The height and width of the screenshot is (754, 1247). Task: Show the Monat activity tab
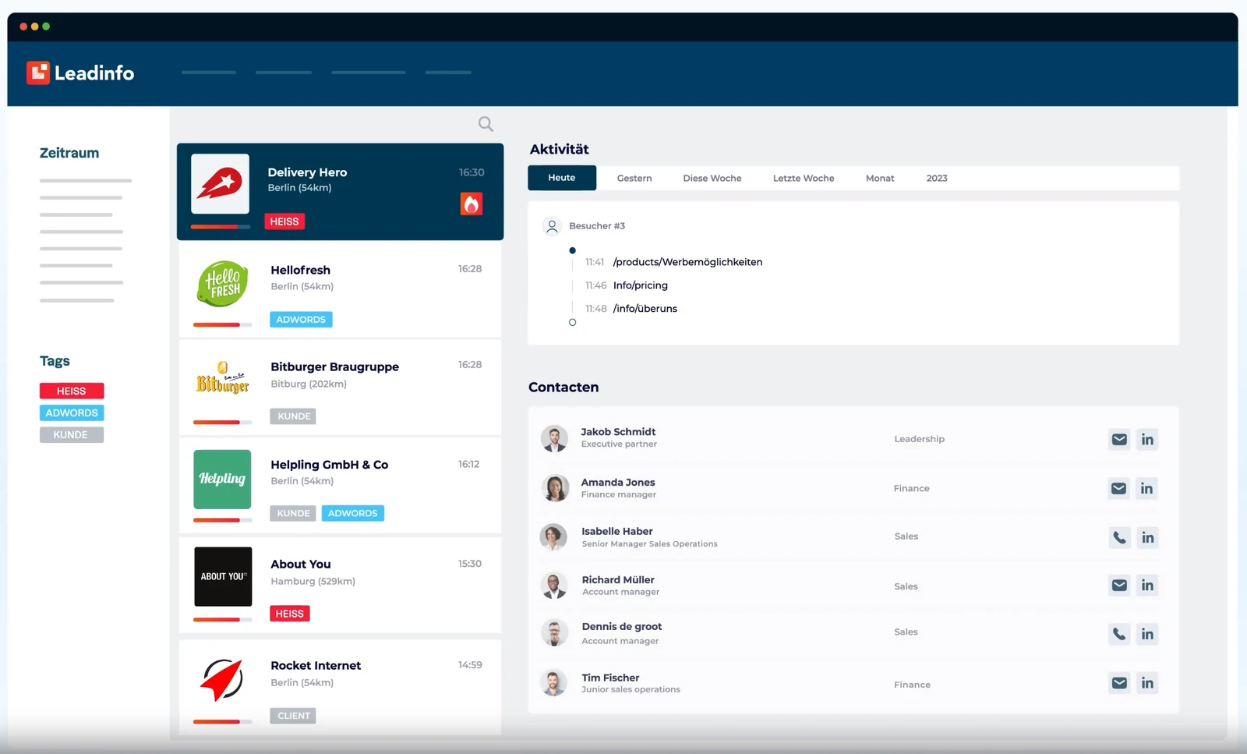coord(880,178)
